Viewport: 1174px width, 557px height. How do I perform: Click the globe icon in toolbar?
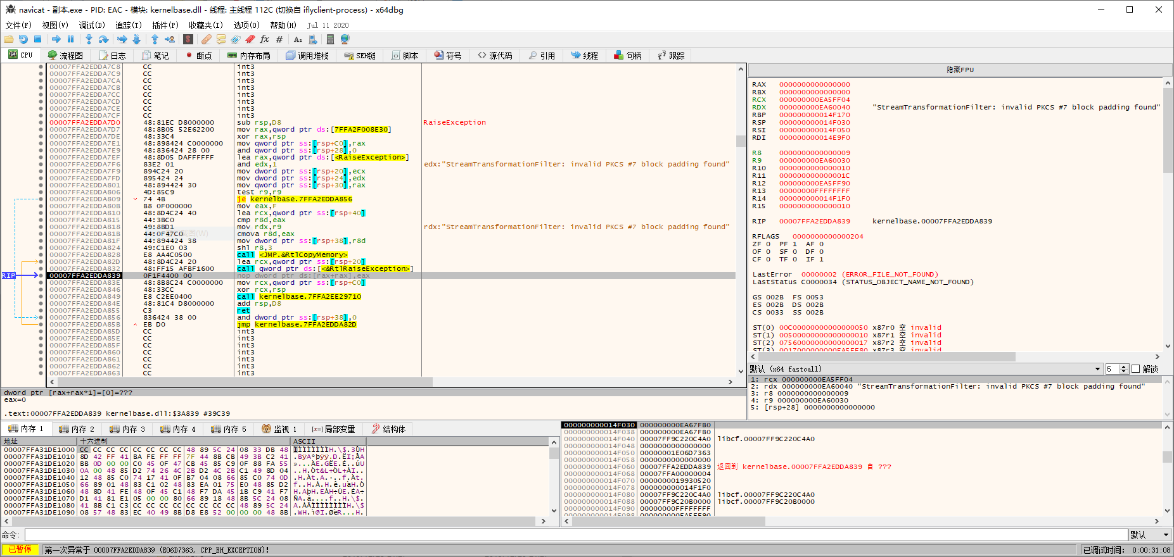pyautogui.click(x=345, y=39)
